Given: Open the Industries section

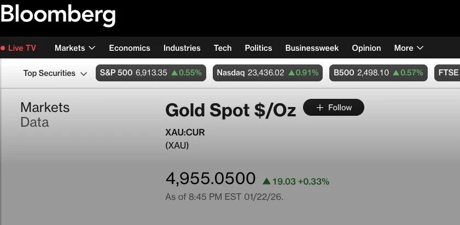Looking at the screenshot, I should (182, 48).
